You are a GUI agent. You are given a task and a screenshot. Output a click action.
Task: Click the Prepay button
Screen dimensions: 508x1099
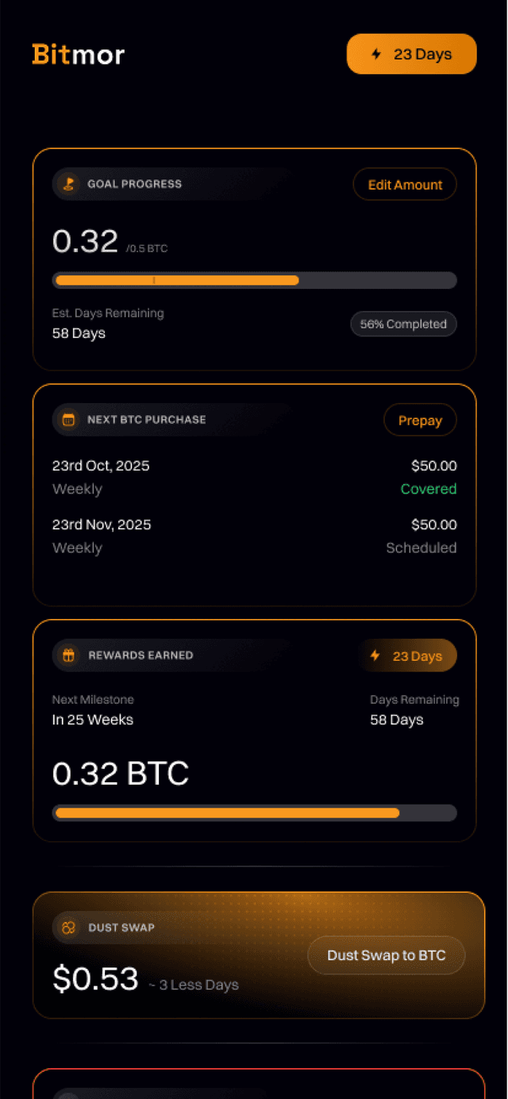pyautogui.click(x=420, y=419)
